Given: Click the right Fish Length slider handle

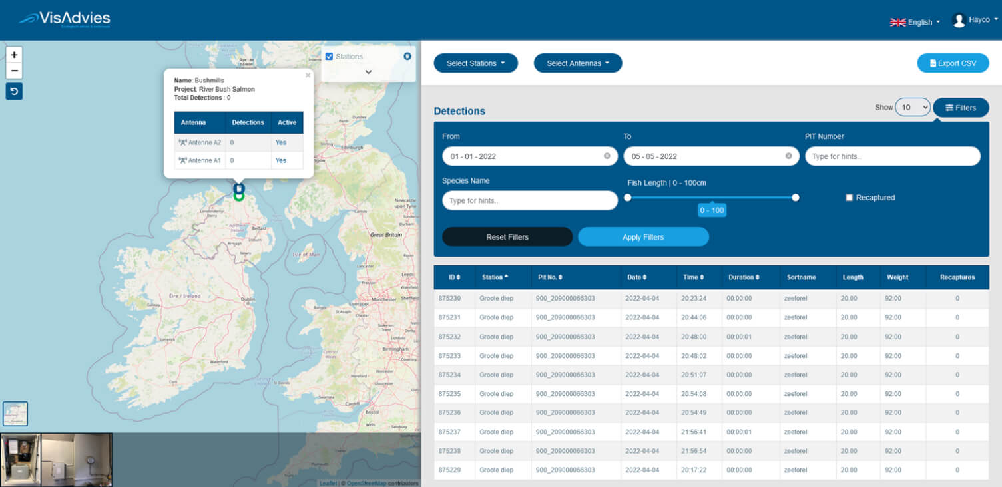Looking at the screenshot, I should [795, 198].
